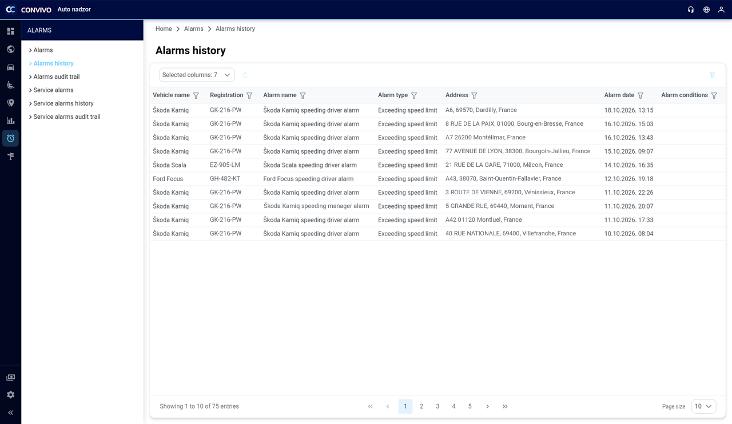Open the location pin icon in sidebar
The image size is (732, 424).
coord(10,103)
